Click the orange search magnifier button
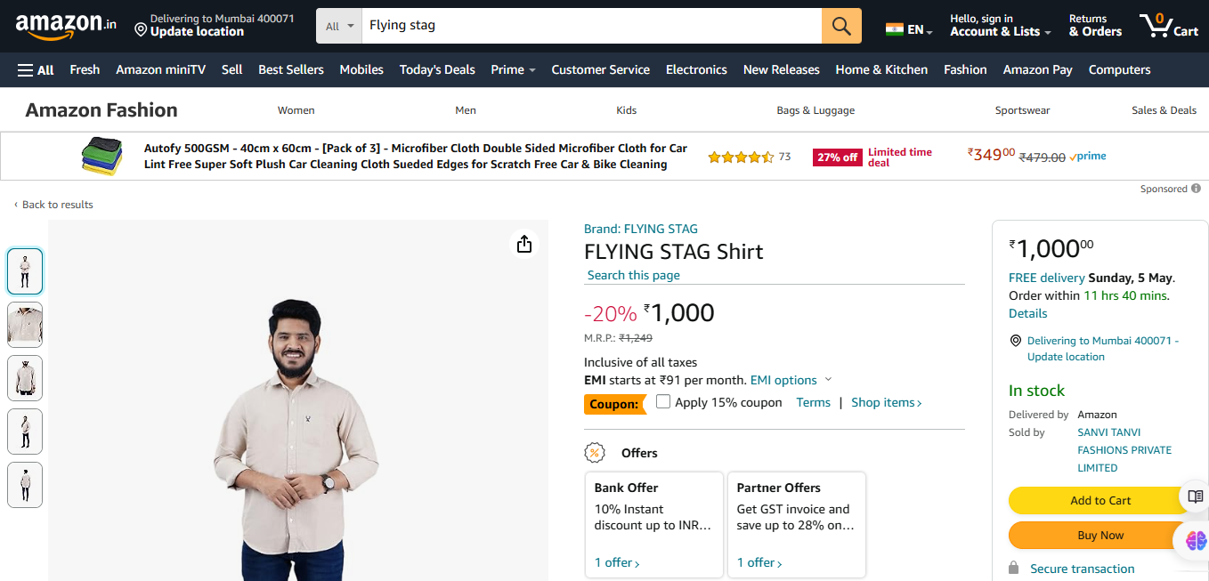 point(841,26)
